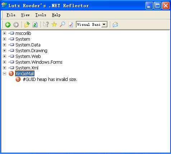The width and height of the screenshot is (171, 154).
Task: Click the Reflector app icon in title bar
Action: [4, 5]
